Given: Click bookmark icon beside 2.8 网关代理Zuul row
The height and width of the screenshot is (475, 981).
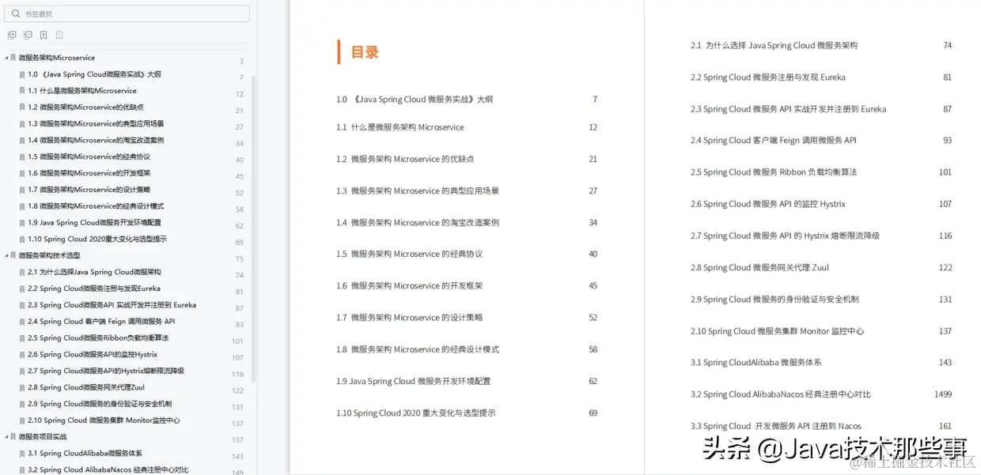Looking at the screenshot, I should click(22, 387).
